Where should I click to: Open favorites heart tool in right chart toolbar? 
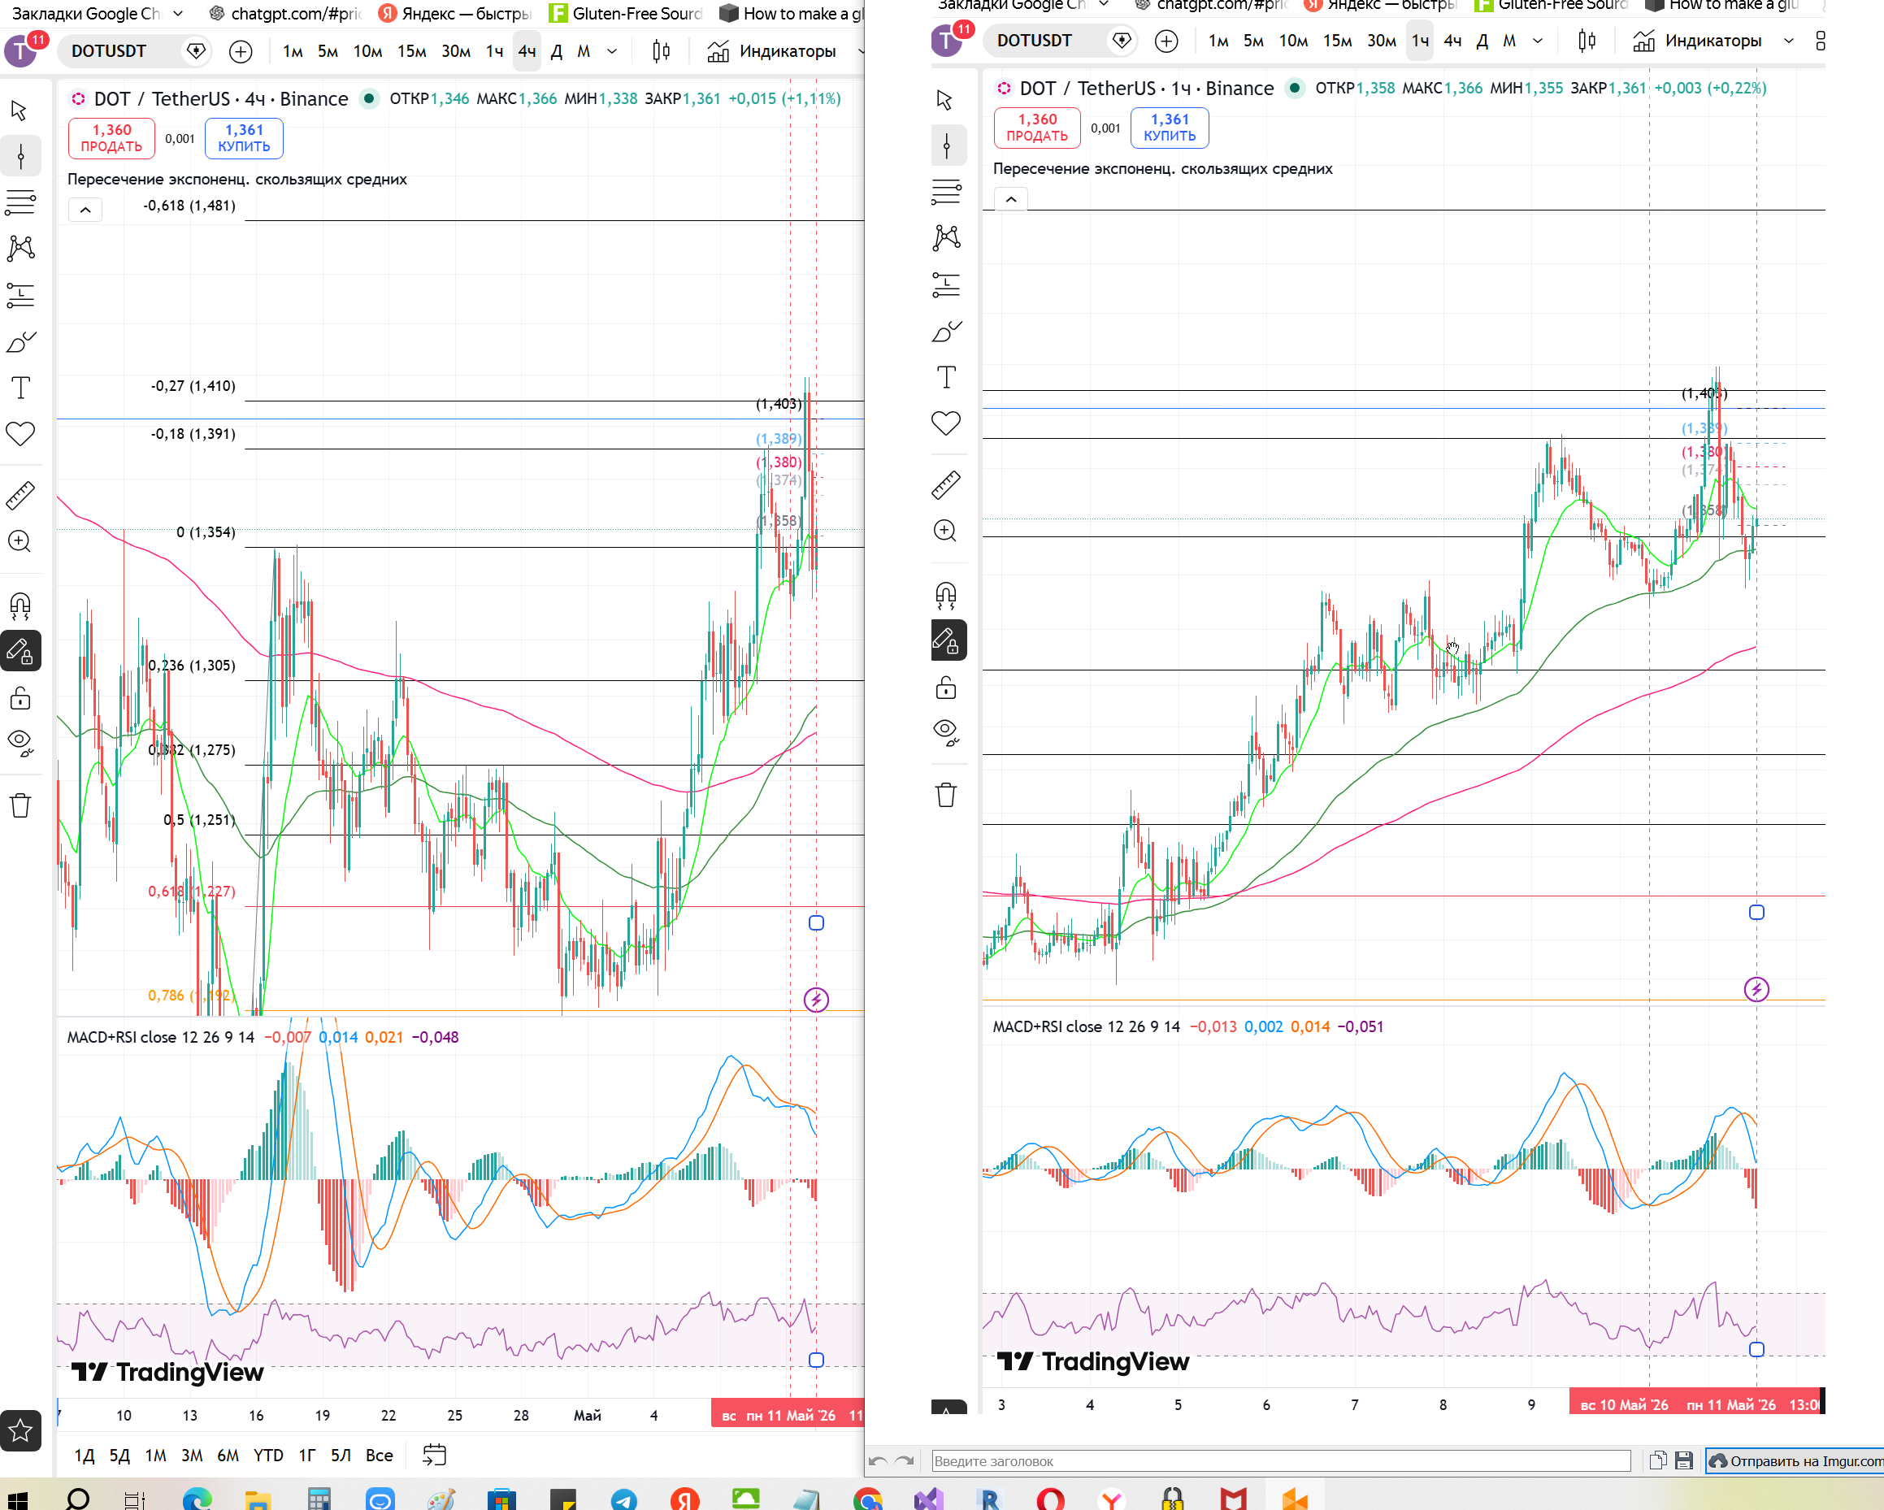click(x=946, y=423)
